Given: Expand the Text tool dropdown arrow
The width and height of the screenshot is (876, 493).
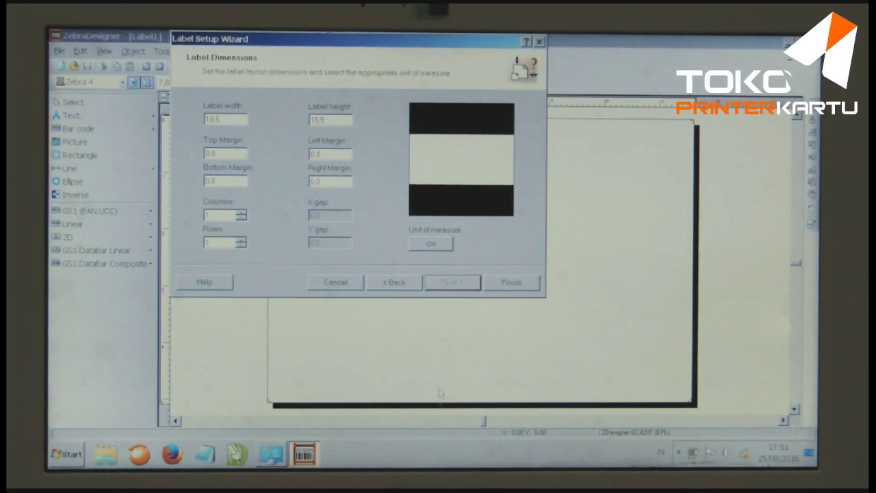Looking at the screenshot, I should pos(153,116).
